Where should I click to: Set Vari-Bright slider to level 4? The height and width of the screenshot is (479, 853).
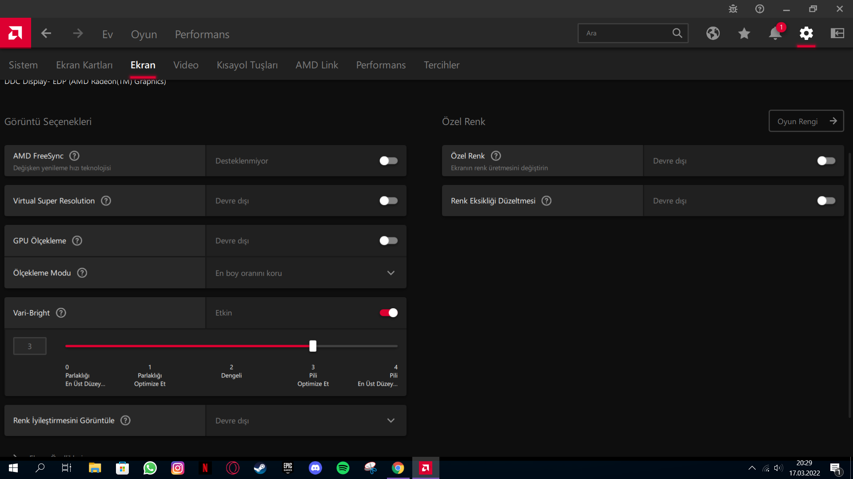(396, 346)
